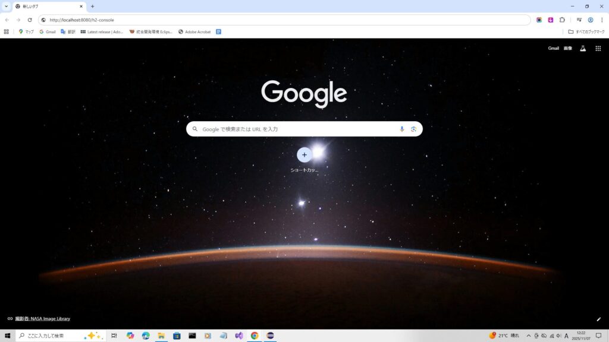609x342 pixels.
Task: Open the Gmail link on the page
Action: pos(553,48)
